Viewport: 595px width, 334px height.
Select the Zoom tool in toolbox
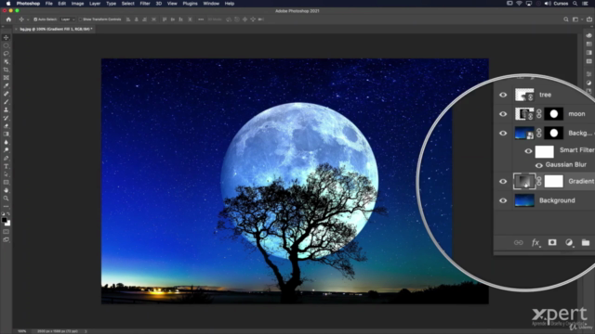(x=7, y=199)
